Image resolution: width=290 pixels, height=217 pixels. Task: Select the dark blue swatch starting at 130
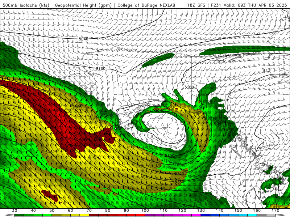[206, 215]
